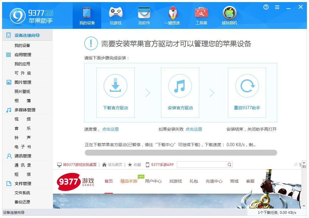Click the 下载官方驱动 download icon
Image resolution: width=309 pixels, height=218 pixels.
116,86
